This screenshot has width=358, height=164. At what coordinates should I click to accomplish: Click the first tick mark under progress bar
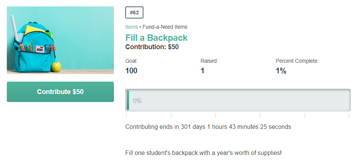(x=126, y=115)
